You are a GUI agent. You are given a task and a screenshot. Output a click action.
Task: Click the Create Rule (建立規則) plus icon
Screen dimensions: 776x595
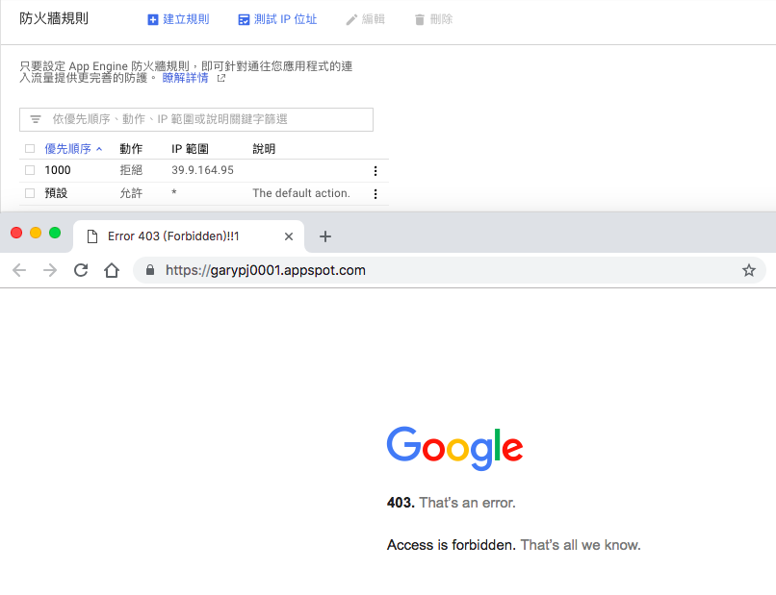[x=153, y=20]
